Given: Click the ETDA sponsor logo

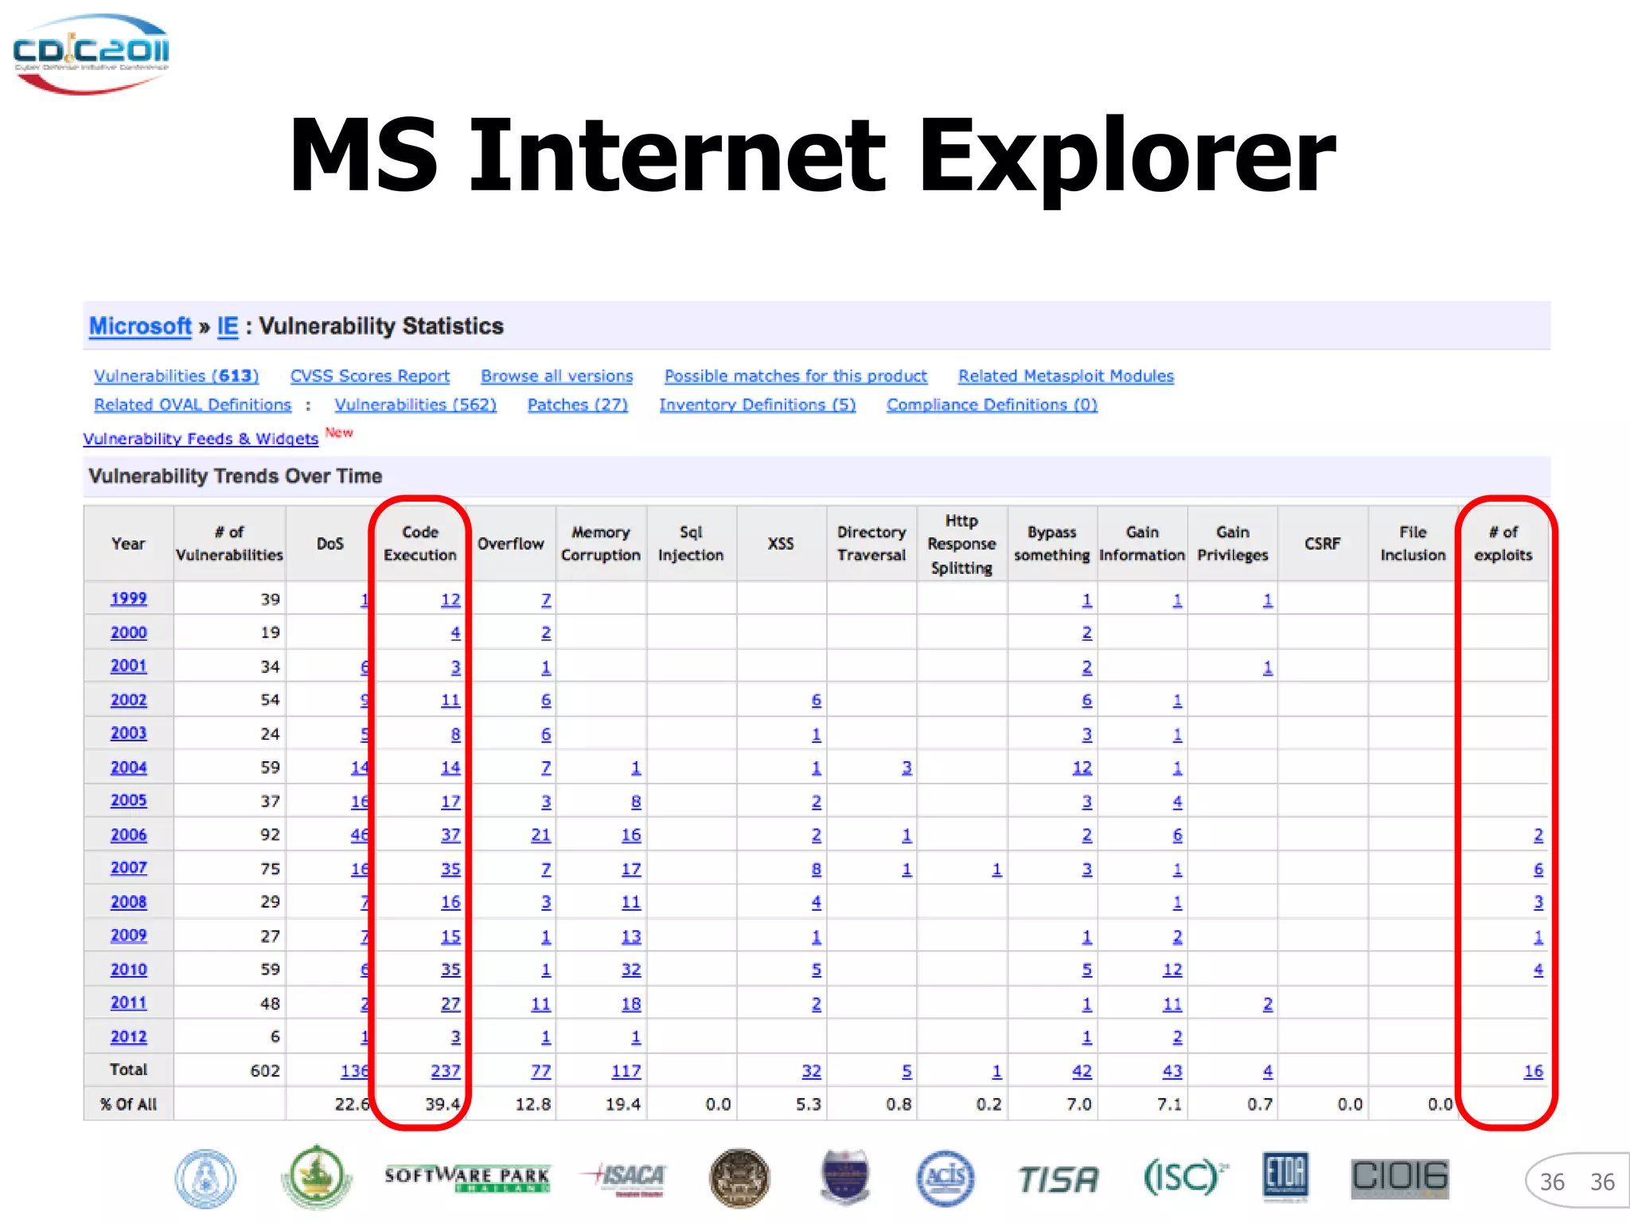Looking at the screenshot, I should coord(1286,1177).
